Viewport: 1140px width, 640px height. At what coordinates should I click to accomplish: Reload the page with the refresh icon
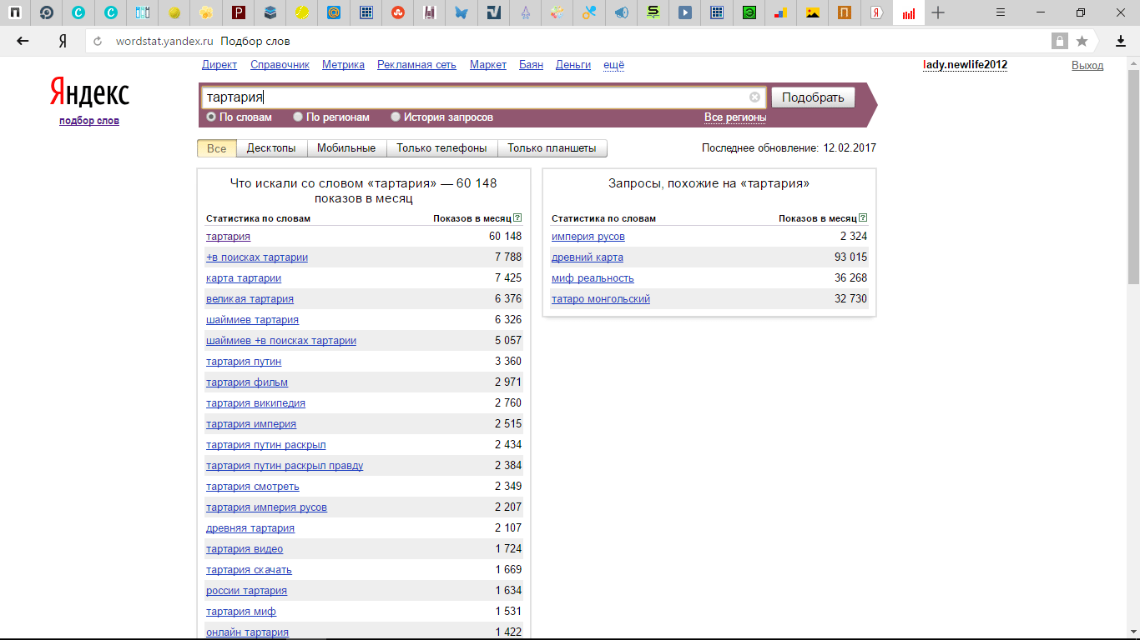click(x=98, y=41)
